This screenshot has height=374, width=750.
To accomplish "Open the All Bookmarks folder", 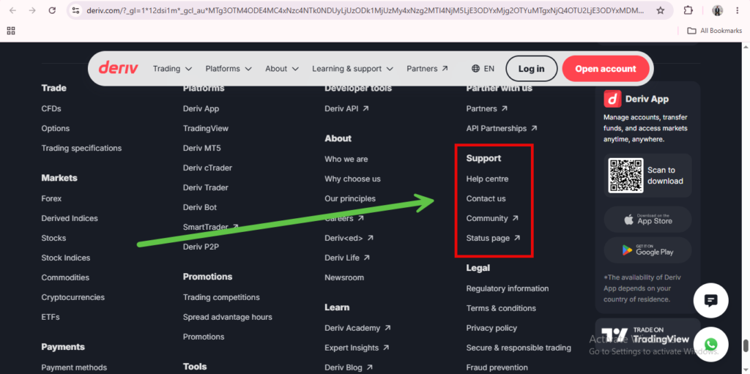I will [714, 31].
